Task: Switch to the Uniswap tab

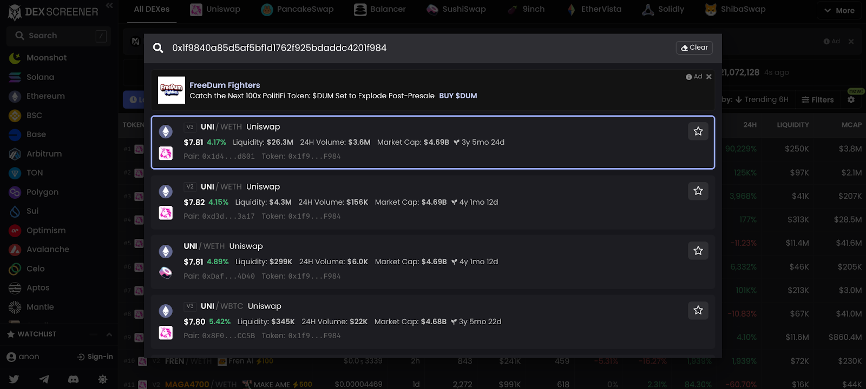Action: pyautogui.click(x=215, y=10)
